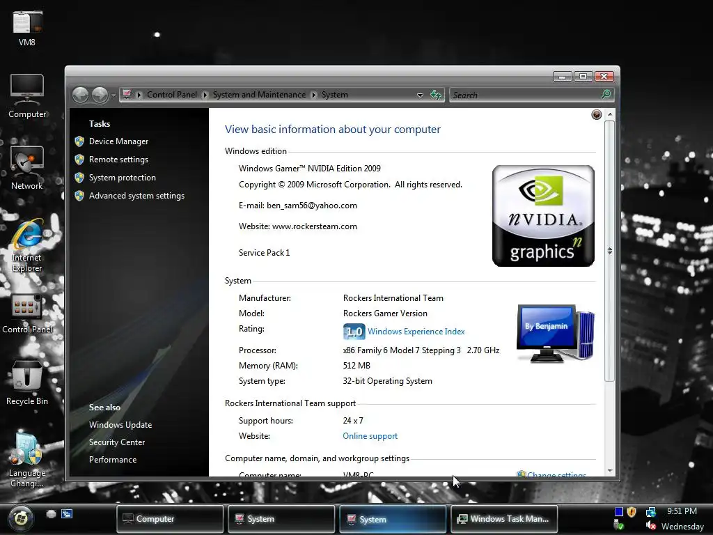Click the network tray icon
Image resolution: width=713 pixels, height=535 pixels.
tap(651, 512)
